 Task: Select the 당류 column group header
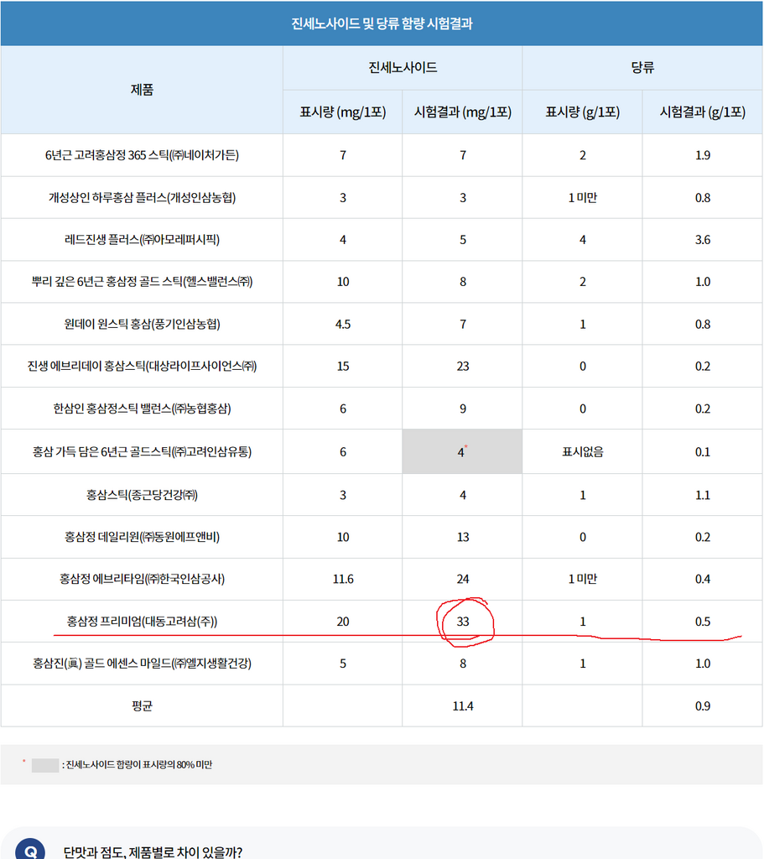(x=642, y=67)
